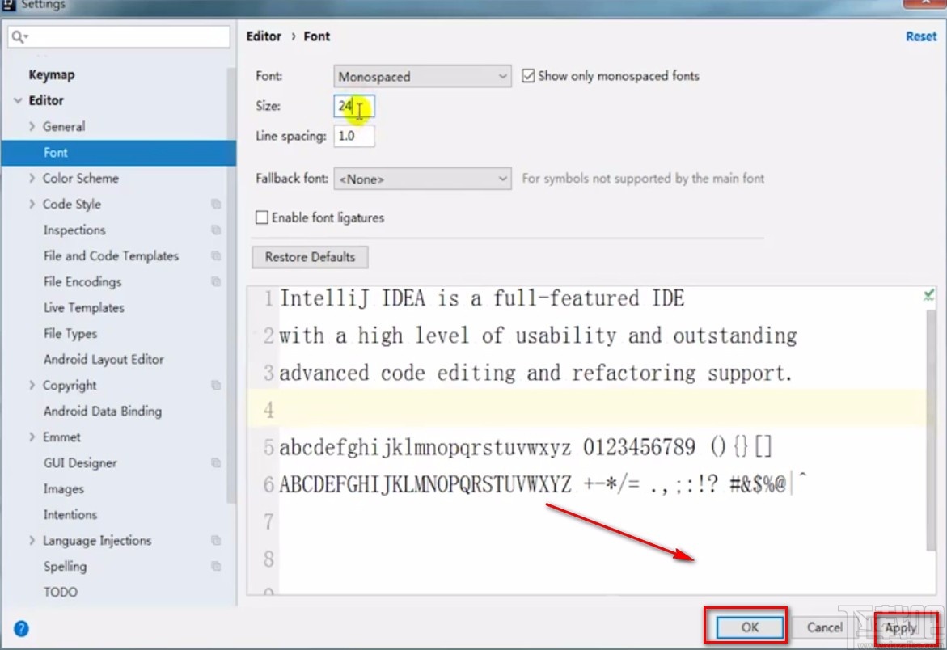Click the Settings gear icon in the title bar
This screenshot has width=947, height=650.
[x=9, y=4]
